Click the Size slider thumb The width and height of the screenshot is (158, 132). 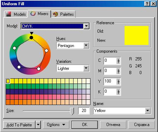72,111
